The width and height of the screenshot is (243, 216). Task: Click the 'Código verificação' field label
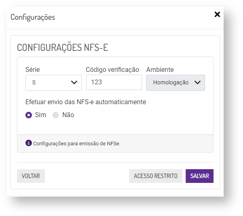(x=112, y=70)
